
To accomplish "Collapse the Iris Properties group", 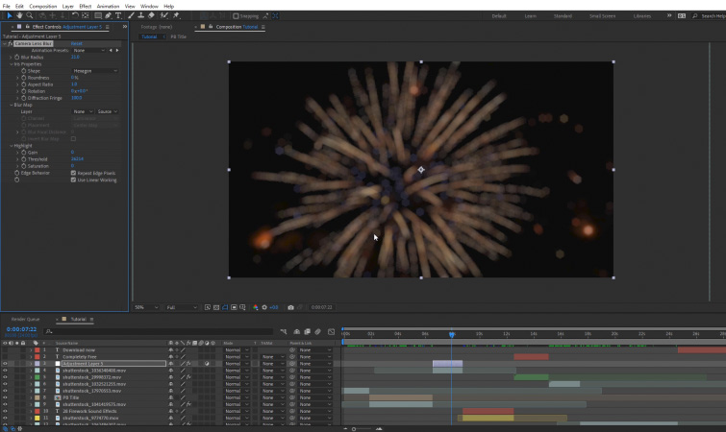I will pos(10,63).
